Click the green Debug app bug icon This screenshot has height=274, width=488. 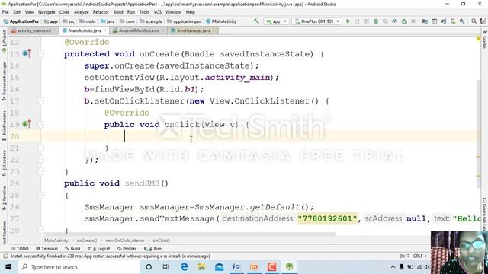point(376,21)
